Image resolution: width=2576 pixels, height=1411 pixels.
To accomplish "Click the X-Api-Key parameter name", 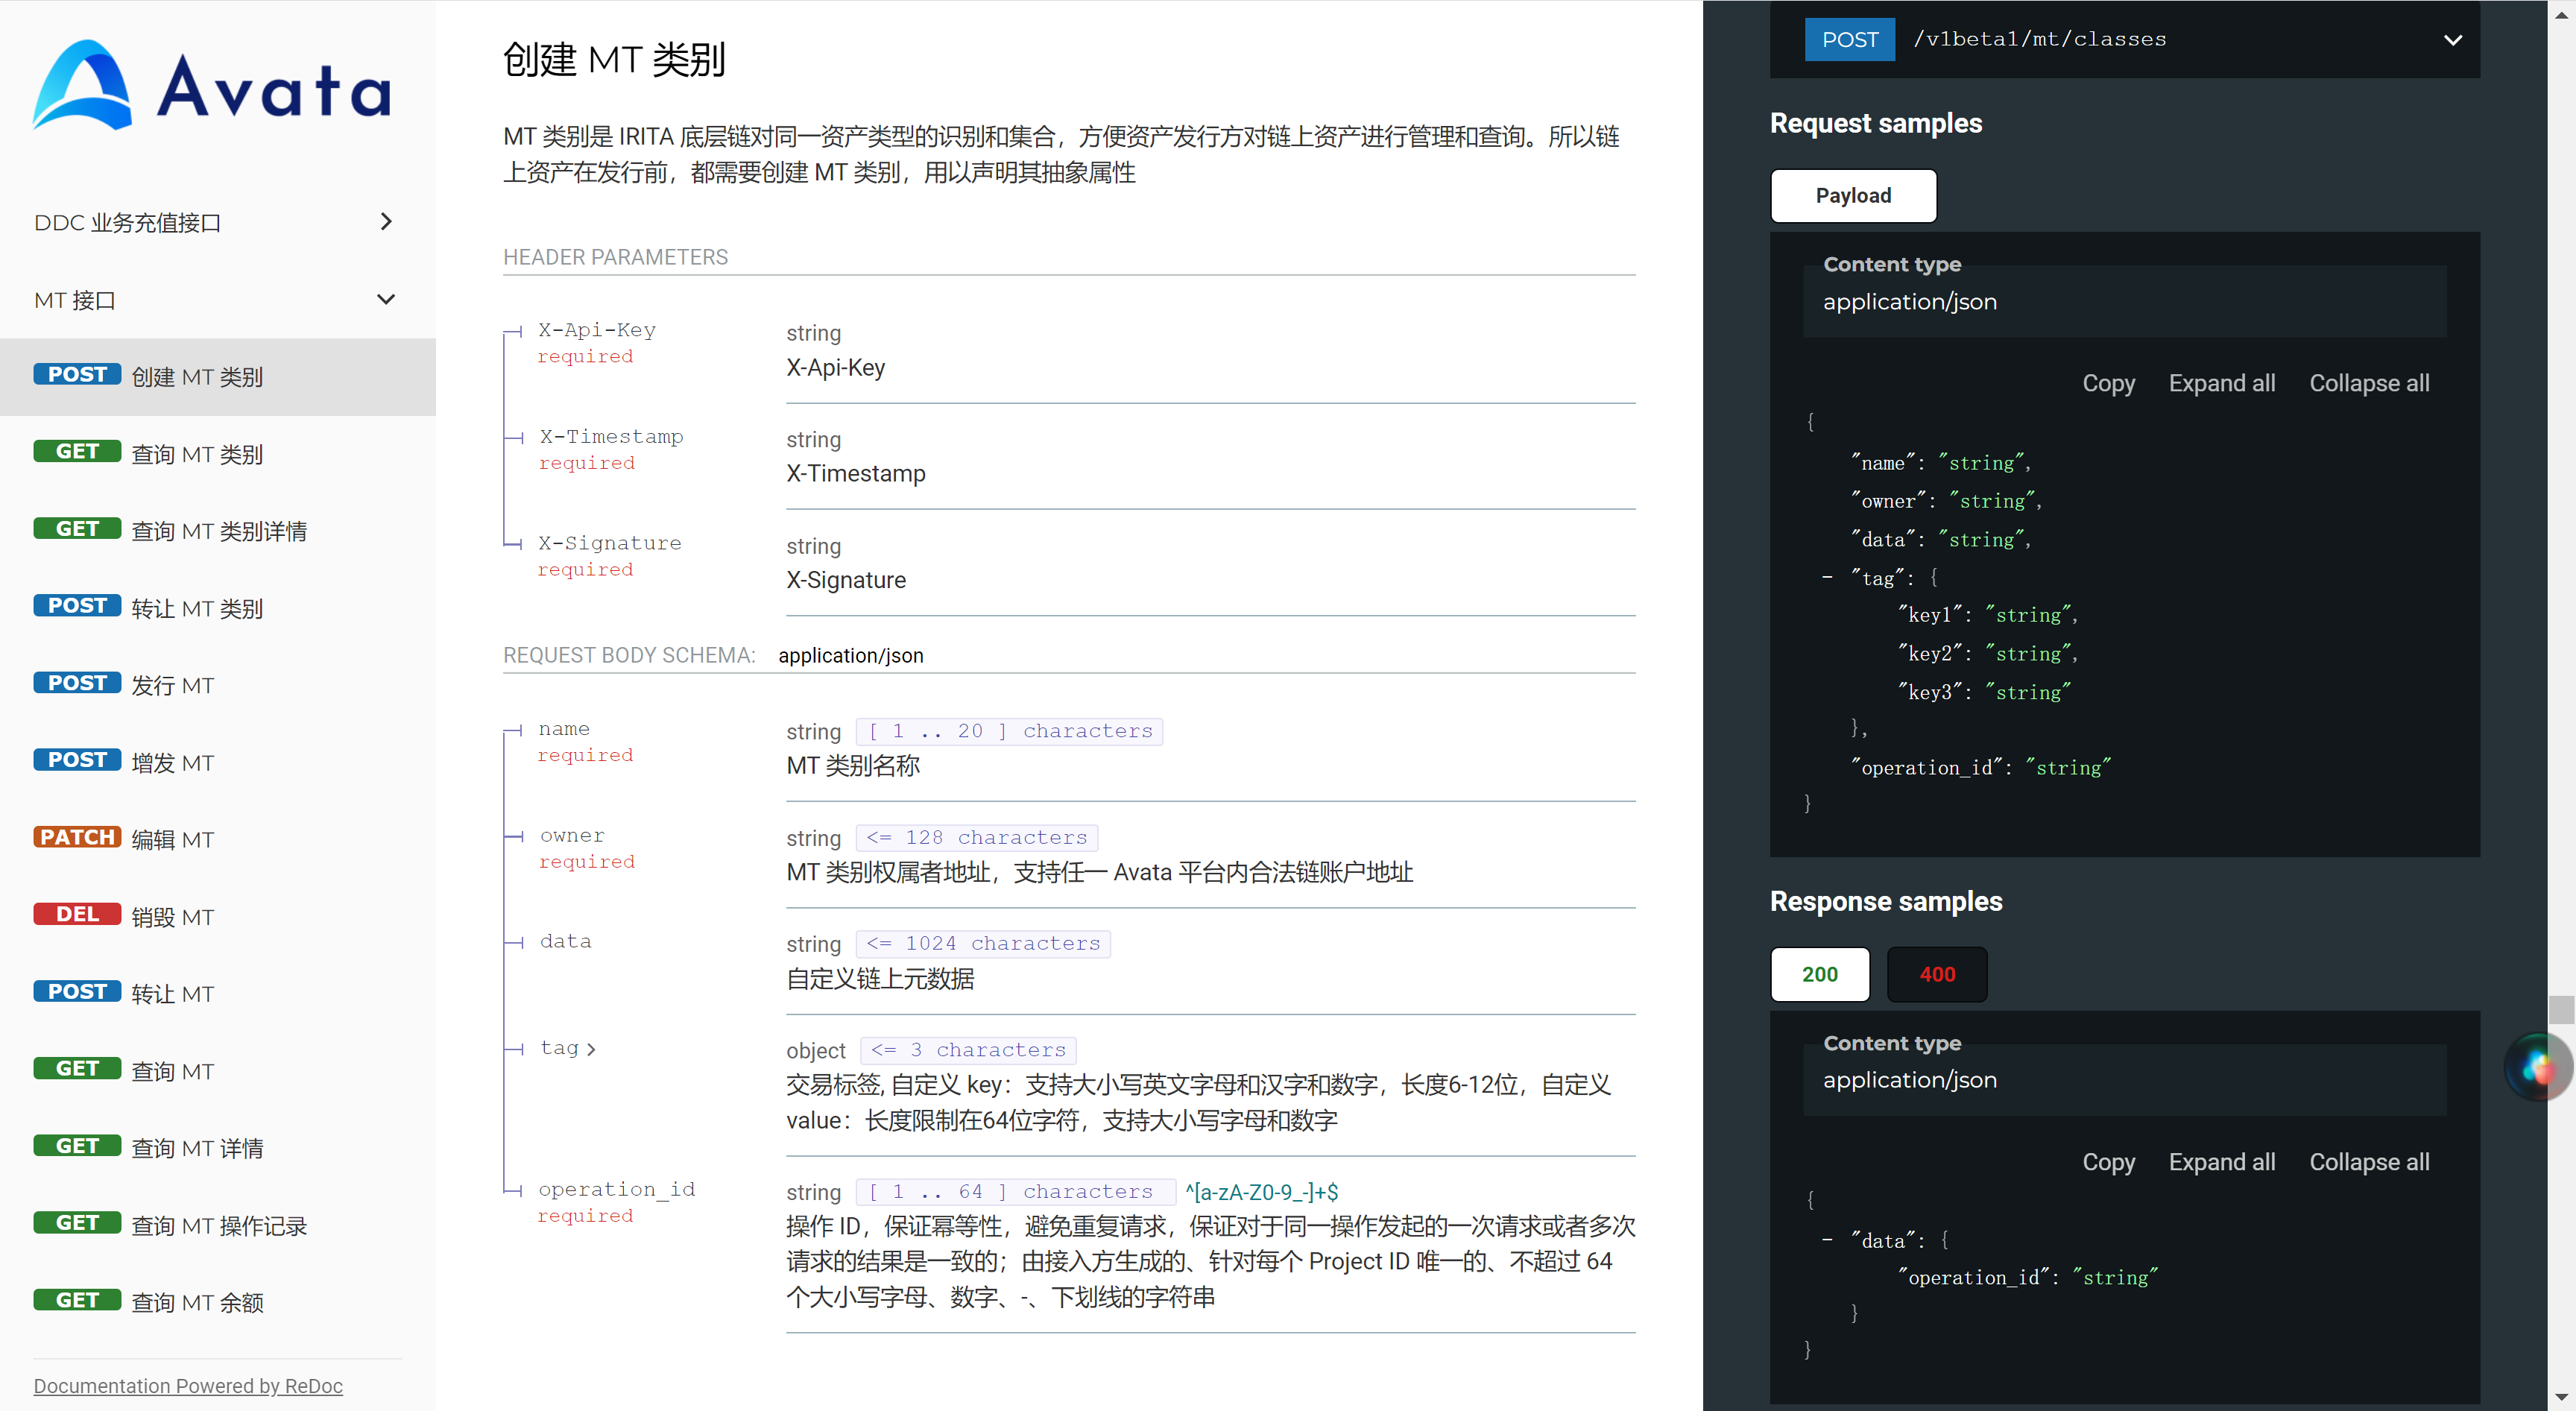I will (x=597, y=330).
